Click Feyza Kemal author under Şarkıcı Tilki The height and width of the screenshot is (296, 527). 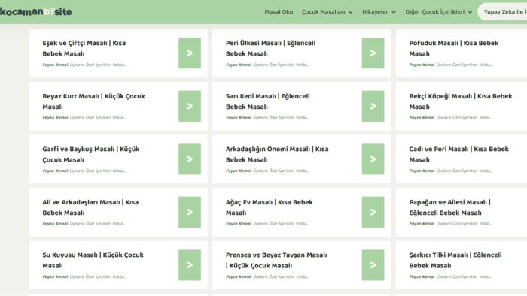(422, 277)
